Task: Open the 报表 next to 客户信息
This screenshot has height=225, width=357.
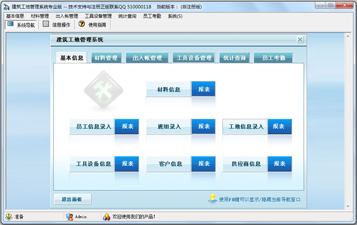Action: click(203, 164)
